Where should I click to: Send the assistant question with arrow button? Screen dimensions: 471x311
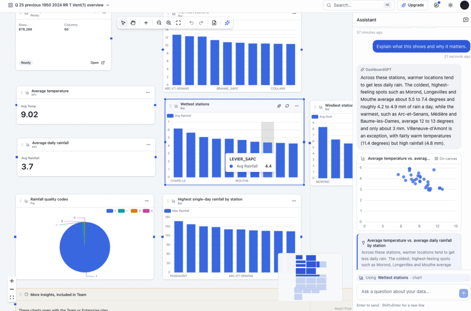tap(463, 293)
